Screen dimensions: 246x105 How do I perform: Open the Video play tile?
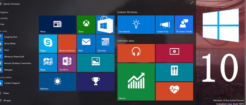coord(174,53)
